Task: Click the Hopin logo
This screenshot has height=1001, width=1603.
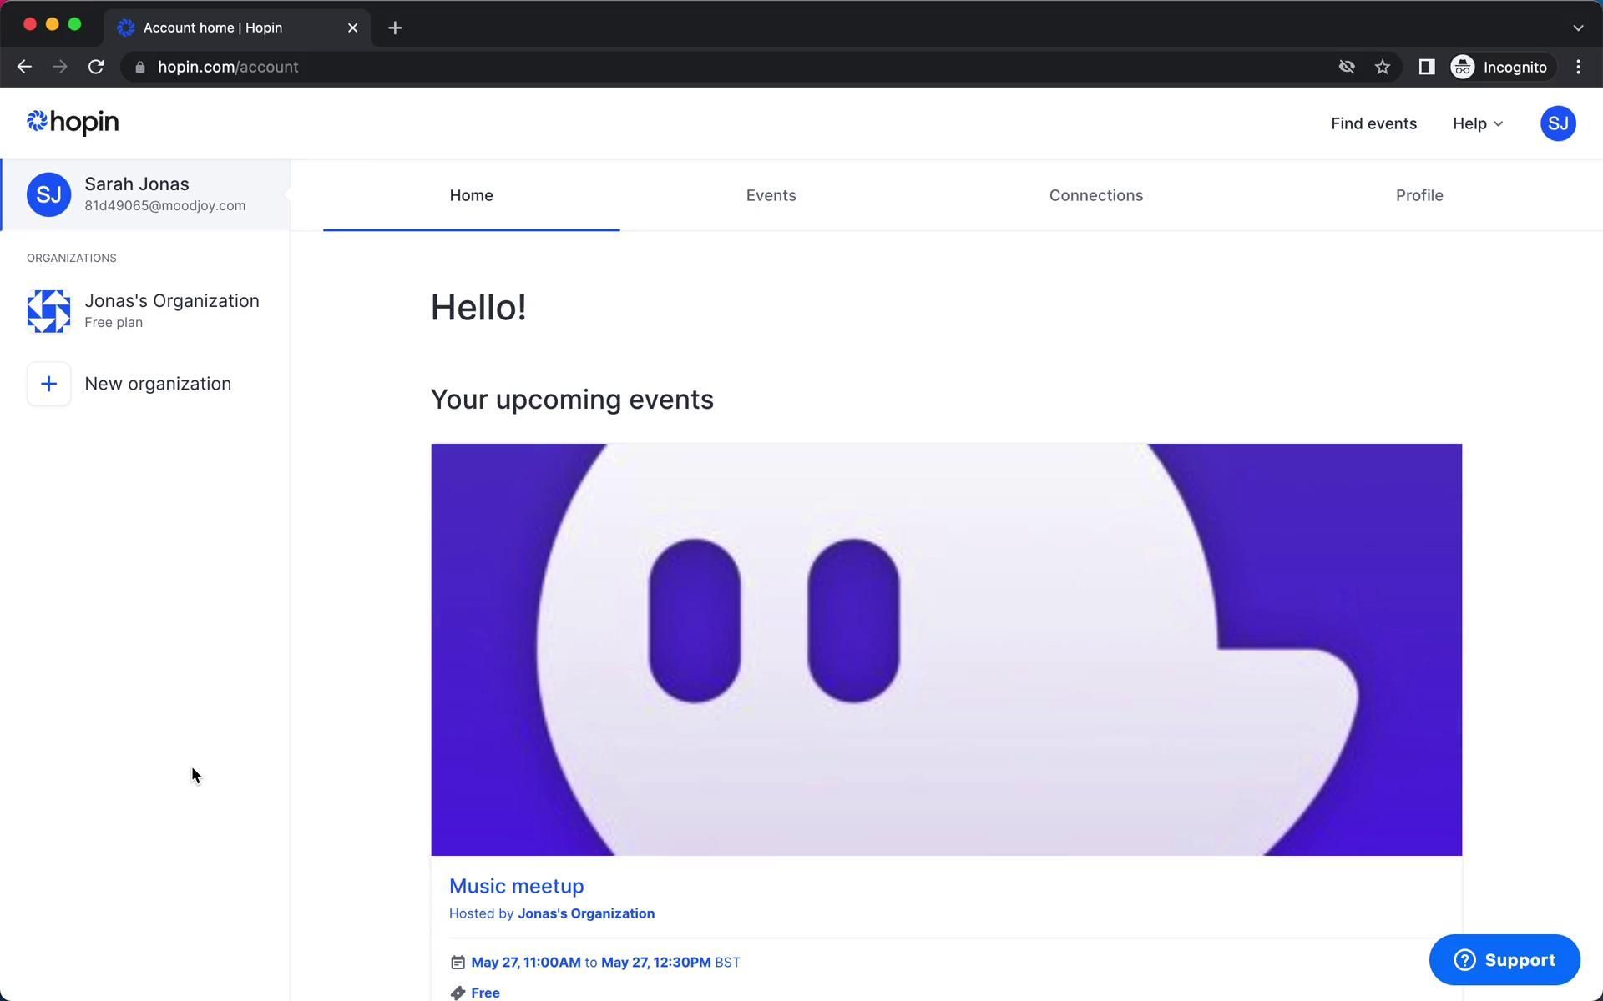Action: 73,123
